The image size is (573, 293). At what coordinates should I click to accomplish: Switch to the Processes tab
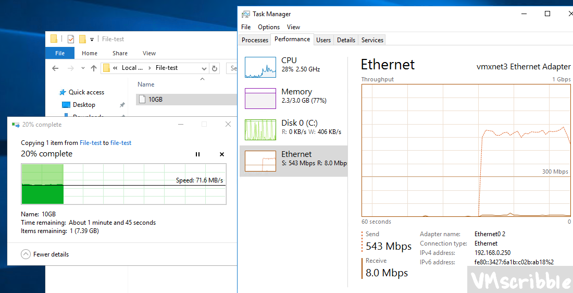coord(255,40)
